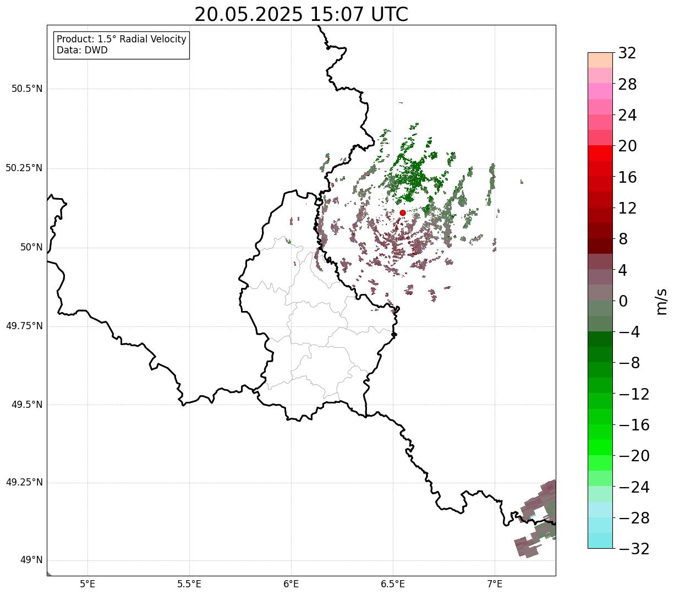Click the colorbar tick label −24
The width and height of the screenshot is (674, 595).
[634, 487]
